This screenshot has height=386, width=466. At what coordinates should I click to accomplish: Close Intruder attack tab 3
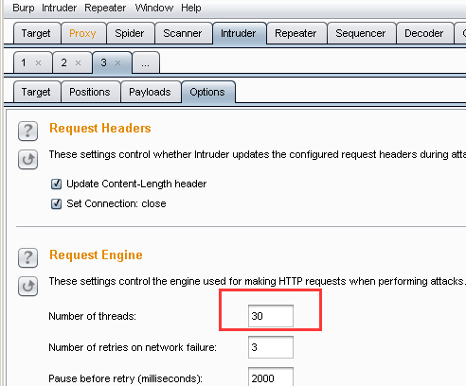pyautogui.click(x=117, y=63)
